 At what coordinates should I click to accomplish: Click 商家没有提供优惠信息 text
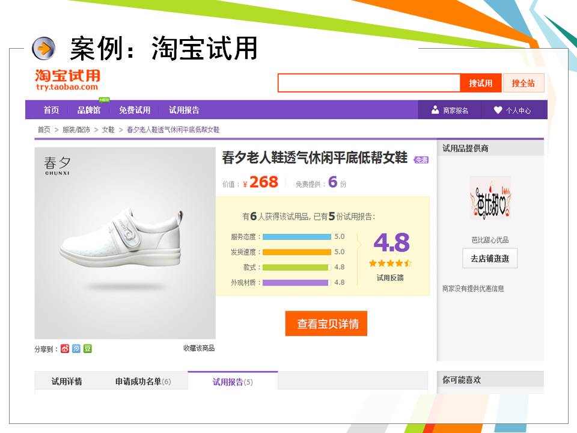(x=473, y=288)
